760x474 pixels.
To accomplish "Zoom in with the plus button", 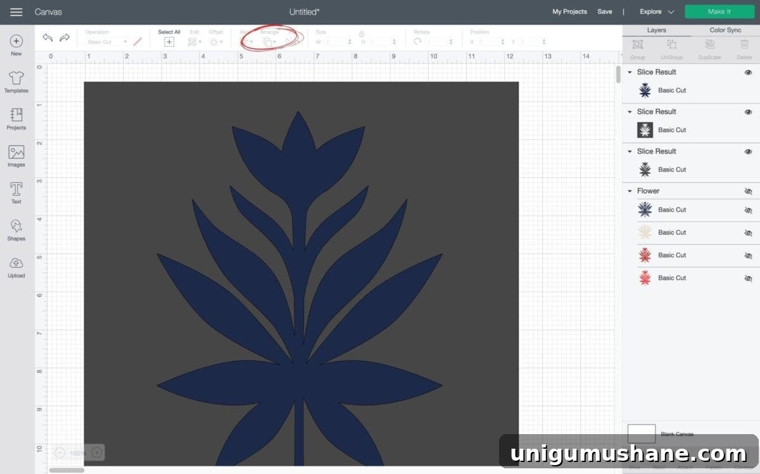I will (97, 452).
